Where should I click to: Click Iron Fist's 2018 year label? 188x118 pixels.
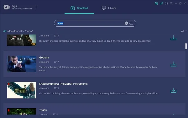click(x=56, y=36)
